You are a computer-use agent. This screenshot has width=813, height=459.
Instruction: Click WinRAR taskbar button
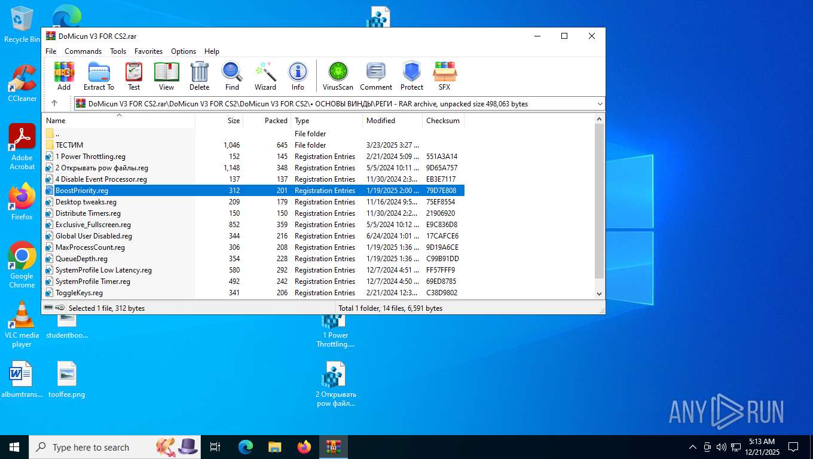pos(333,447)
